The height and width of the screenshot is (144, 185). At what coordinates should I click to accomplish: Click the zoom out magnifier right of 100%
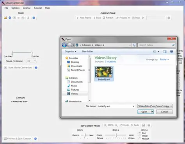116,125
